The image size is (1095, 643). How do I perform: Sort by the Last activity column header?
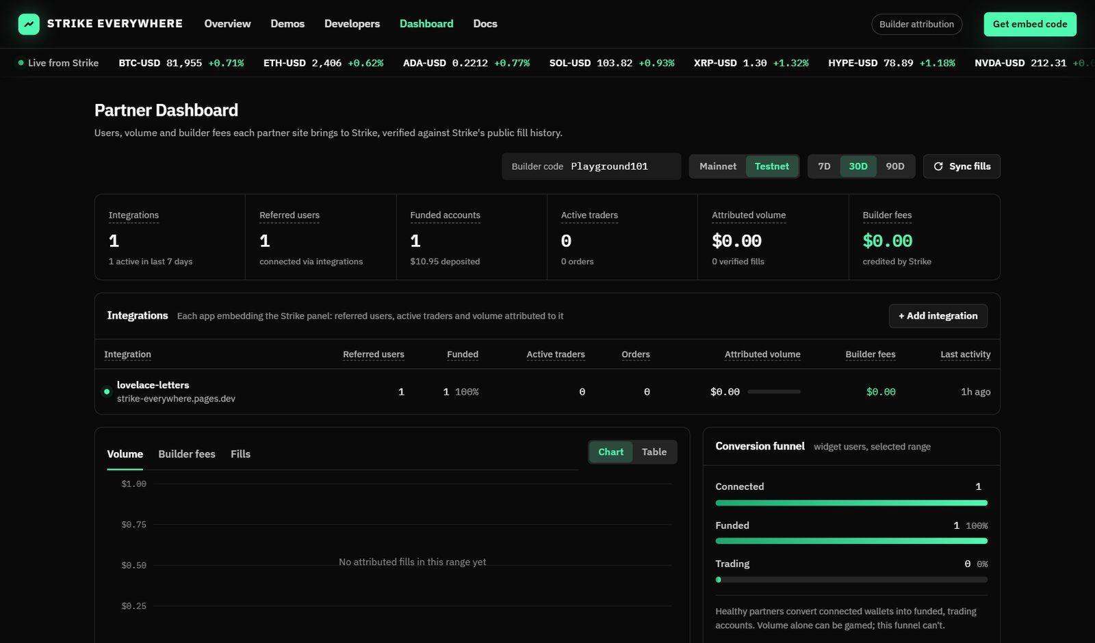966,354
